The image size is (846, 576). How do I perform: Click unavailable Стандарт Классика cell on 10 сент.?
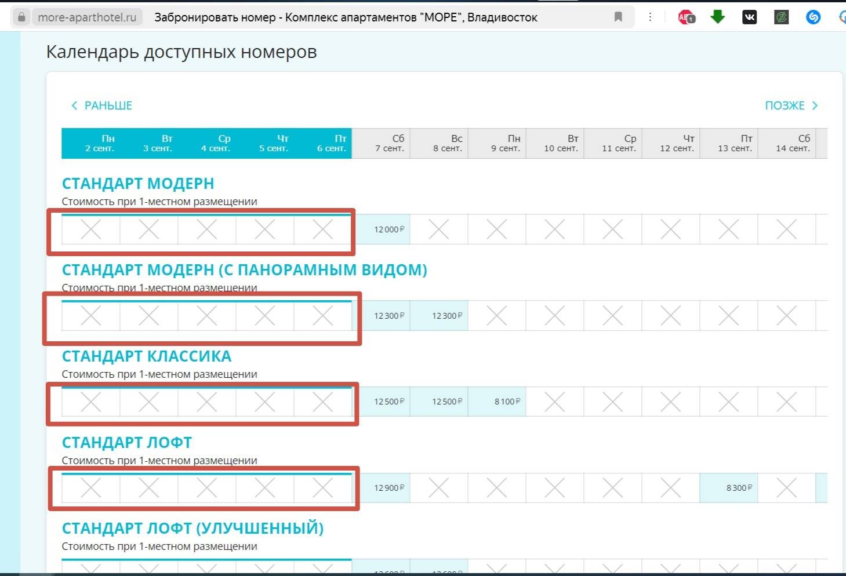click(x=555, y=402)
